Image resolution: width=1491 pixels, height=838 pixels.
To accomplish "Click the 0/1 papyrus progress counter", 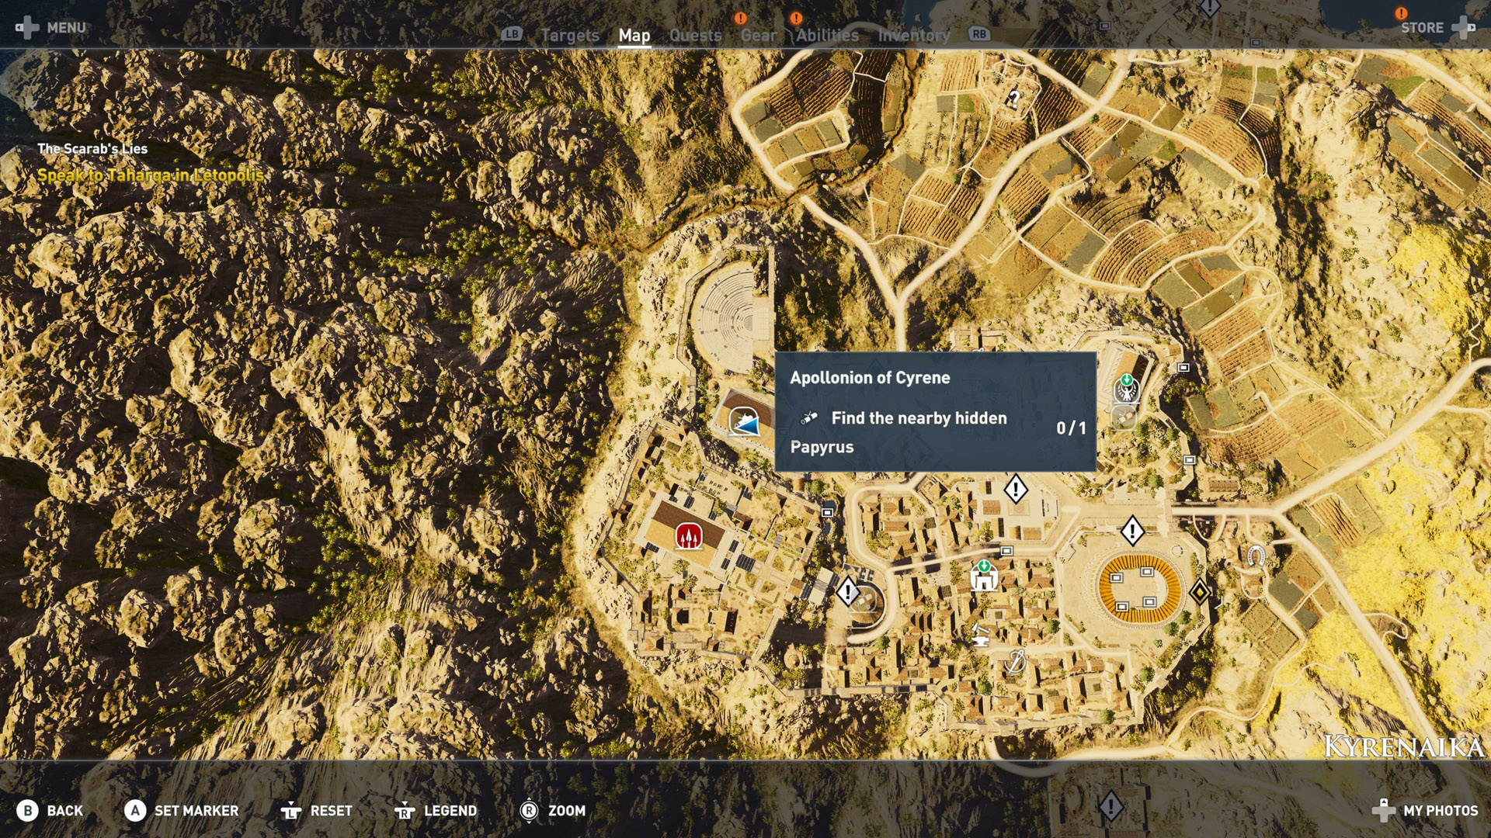I will 1071,428.
